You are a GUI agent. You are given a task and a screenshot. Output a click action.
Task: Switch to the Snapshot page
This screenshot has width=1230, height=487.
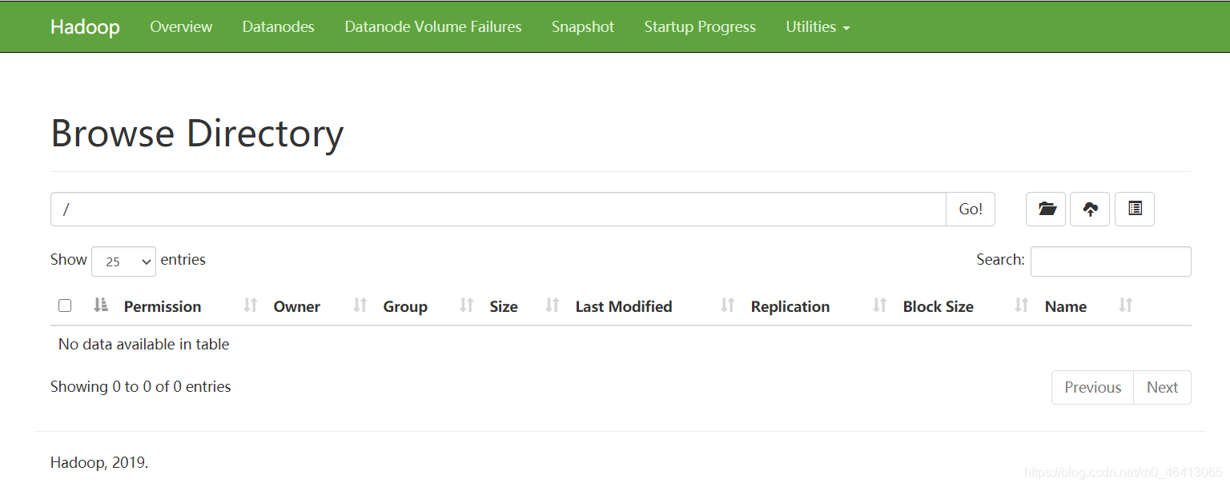(x=583, y=26)
